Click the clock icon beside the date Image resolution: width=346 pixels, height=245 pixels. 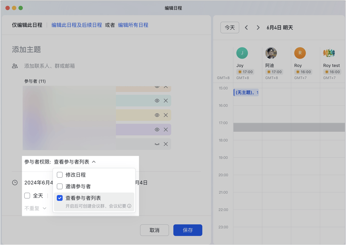(x=15, y=183)
